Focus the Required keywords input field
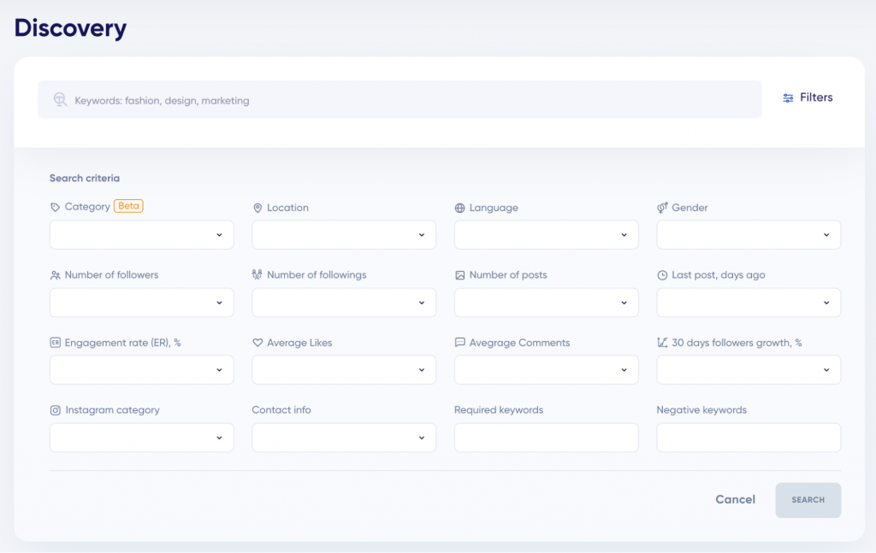This screenshot has height=553, width=876. [x=546, y=438]
